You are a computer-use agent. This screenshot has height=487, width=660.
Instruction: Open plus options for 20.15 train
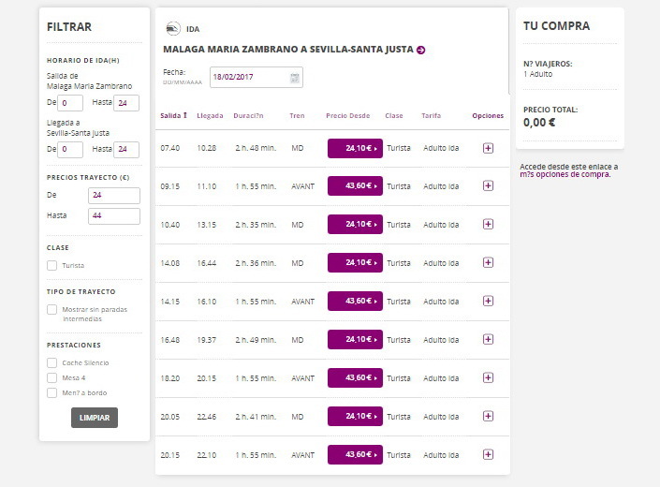(488, 454)
